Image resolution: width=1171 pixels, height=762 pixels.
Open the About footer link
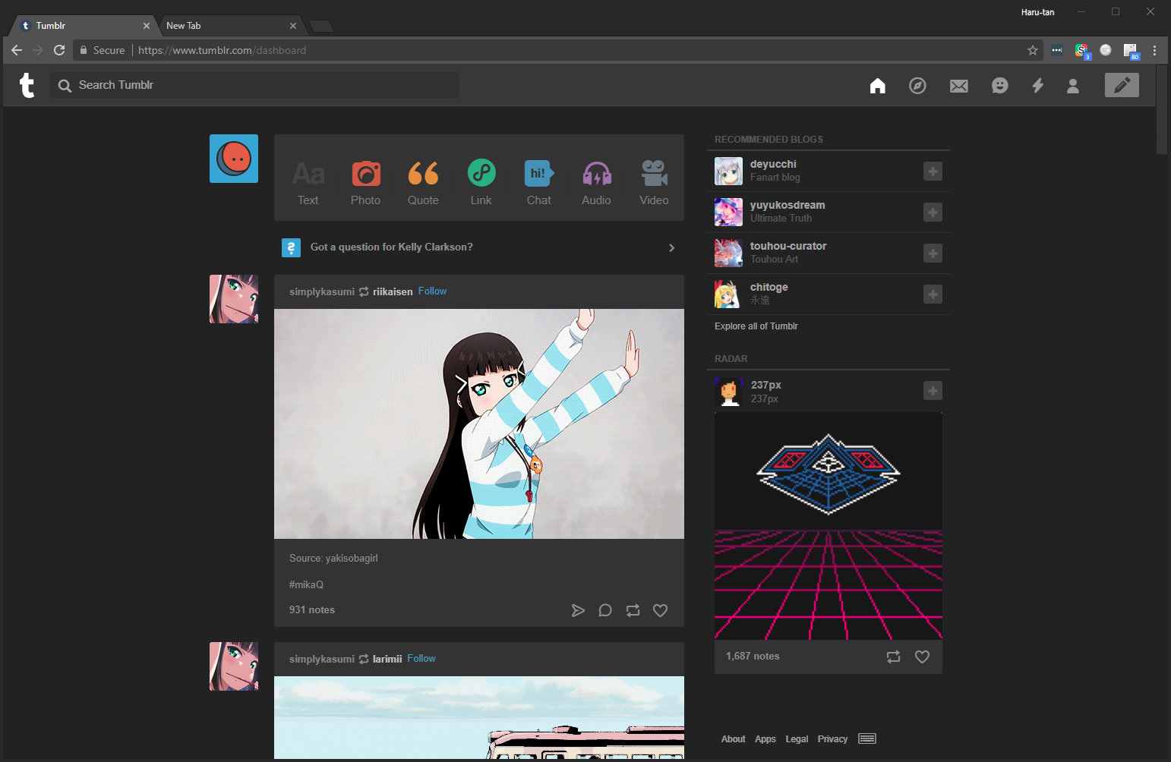pos(734,739)
